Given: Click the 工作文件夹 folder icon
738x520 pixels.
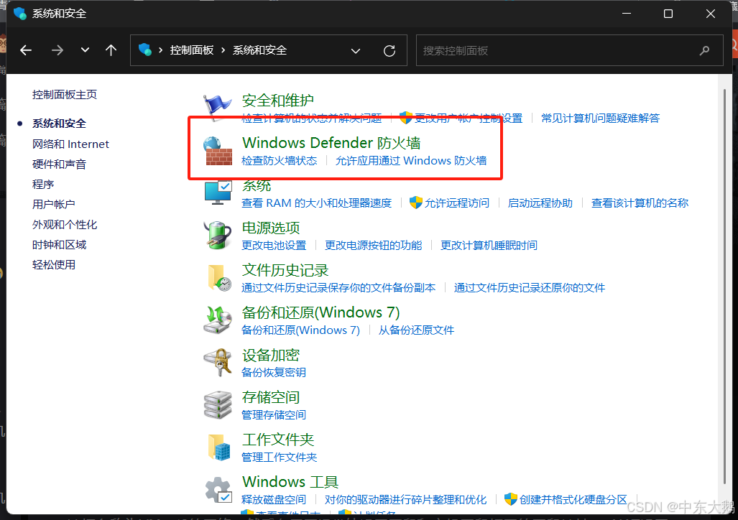Looking at the screenshot, I should click(x=219, y=447).
